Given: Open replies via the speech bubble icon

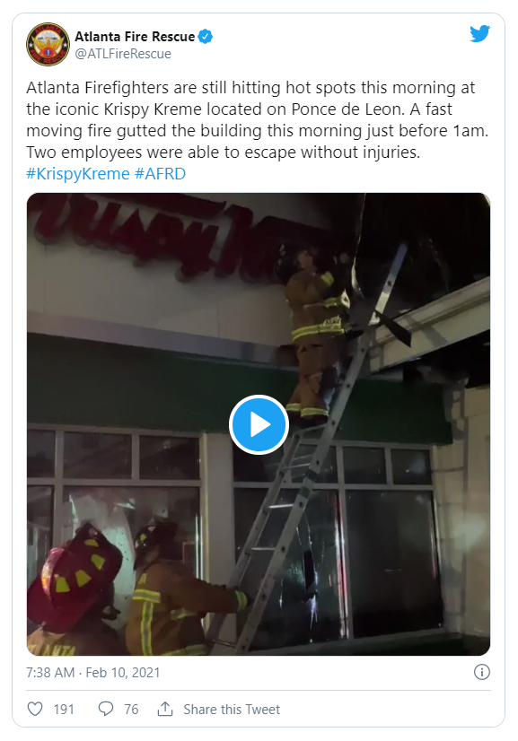Looking at the screenshot, I should 106,709.
